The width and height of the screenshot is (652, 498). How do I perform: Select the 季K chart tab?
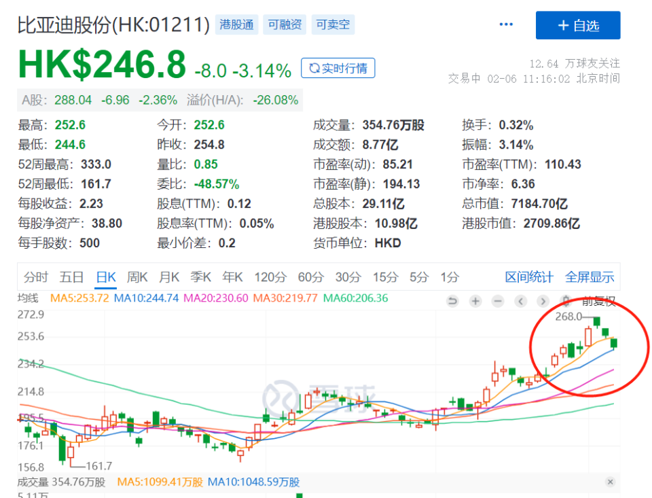[x=201, y=277]
